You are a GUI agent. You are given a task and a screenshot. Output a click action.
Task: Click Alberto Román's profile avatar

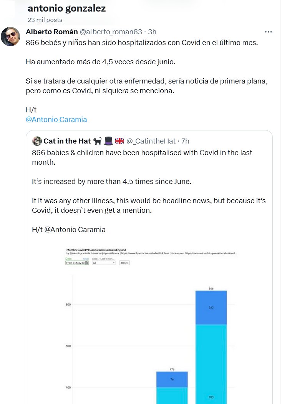10,37
